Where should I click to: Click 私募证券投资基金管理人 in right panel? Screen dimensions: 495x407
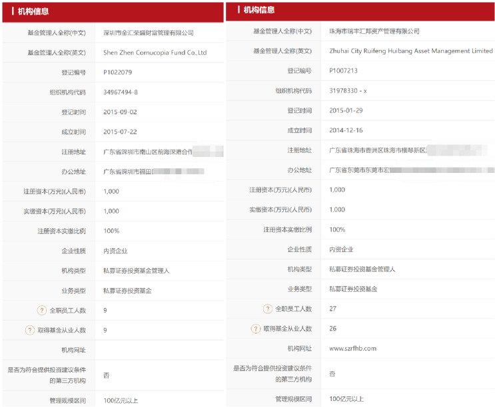point(362,269)
